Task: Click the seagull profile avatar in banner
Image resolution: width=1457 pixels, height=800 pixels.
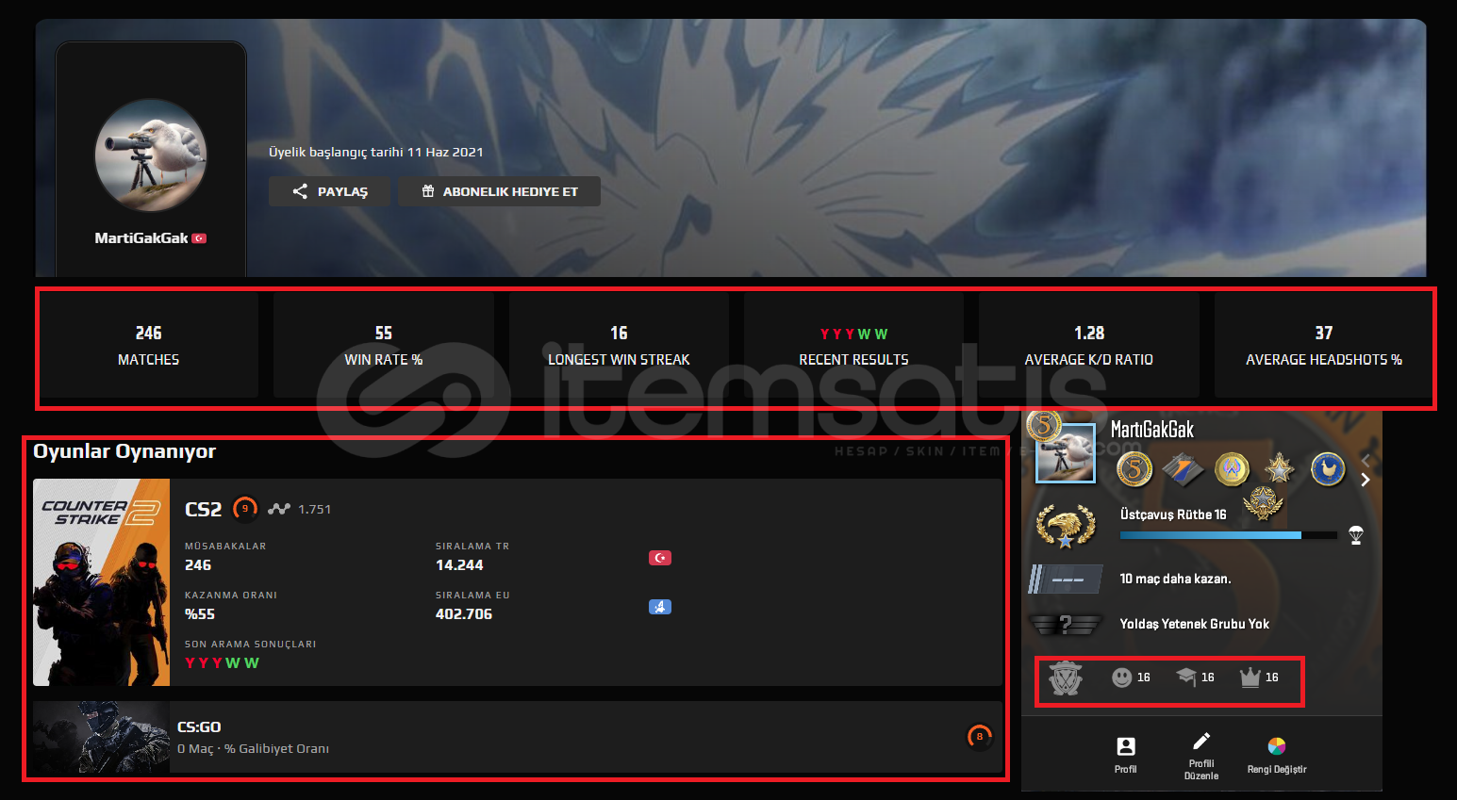Action: [151, 155]
